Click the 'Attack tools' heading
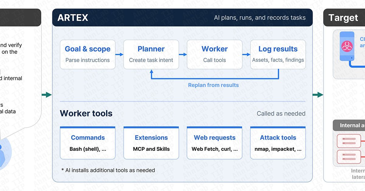Viewport: 365px width, 191px height. (x=278, y=137)
